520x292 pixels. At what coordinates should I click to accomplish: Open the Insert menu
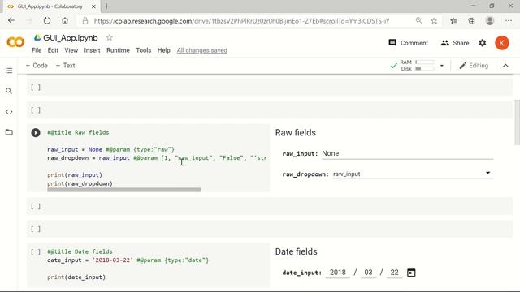point(92,50)
